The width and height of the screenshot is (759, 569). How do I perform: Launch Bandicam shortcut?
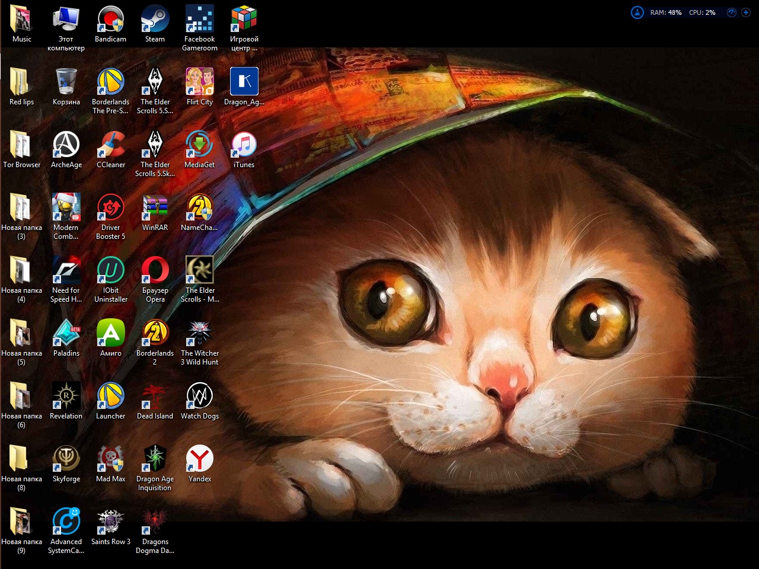110,24
